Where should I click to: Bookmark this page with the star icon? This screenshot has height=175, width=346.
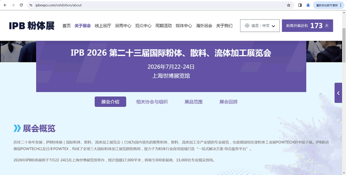click(288, 5)
